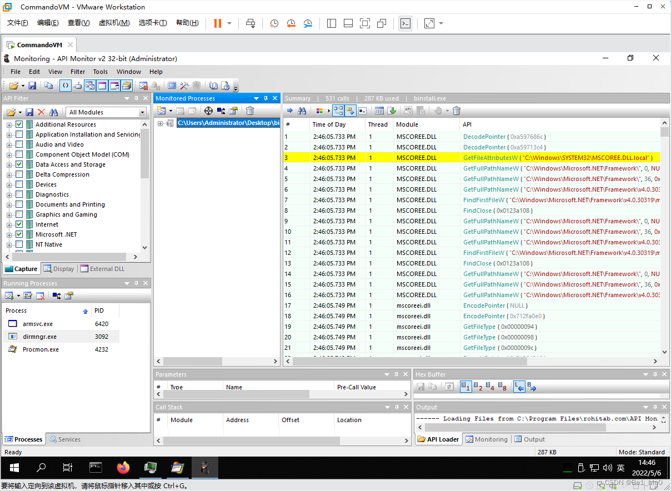Screen dimensions: 671x491
Task: Expand the Additional Resources tree node
Action: tap(9, 124)
